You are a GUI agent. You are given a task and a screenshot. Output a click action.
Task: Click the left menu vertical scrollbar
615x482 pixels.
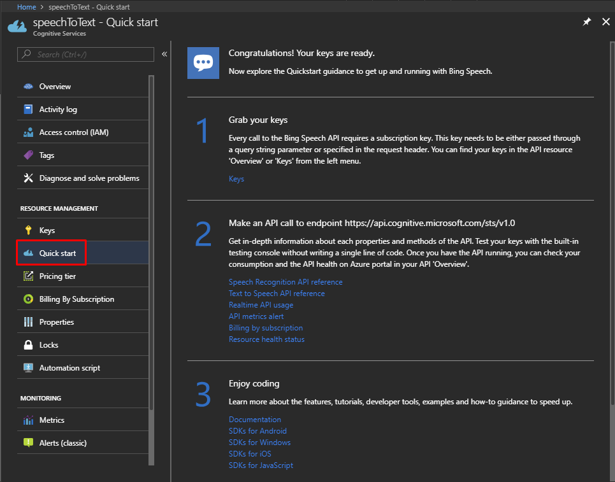point(151,255)
